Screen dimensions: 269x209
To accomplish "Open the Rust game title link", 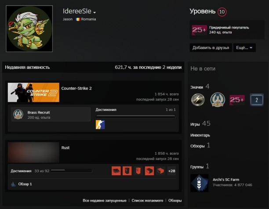I will (x=65, y=148).
